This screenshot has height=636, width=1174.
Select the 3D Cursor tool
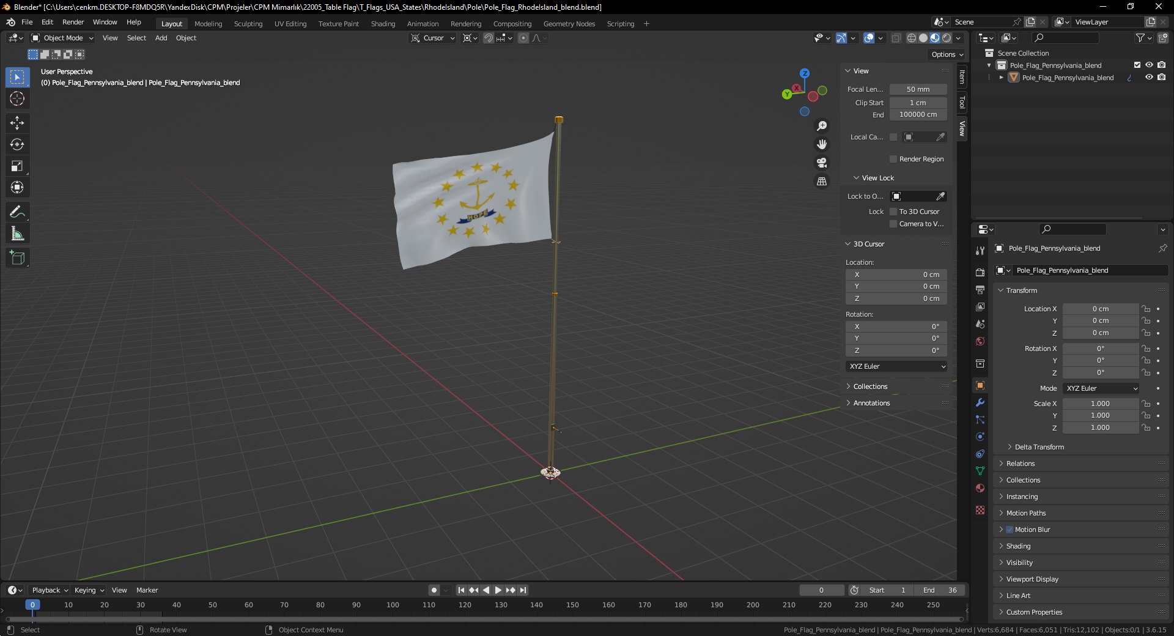[x=17, y=98]
